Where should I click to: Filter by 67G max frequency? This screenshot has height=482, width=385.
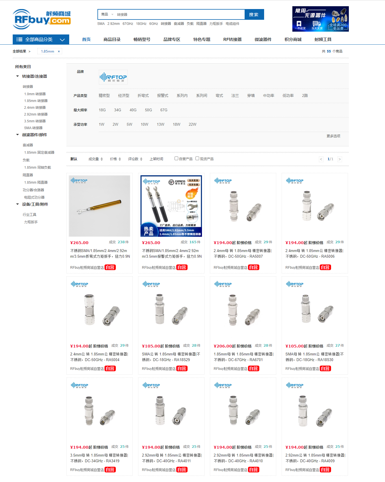coord(164,110)
